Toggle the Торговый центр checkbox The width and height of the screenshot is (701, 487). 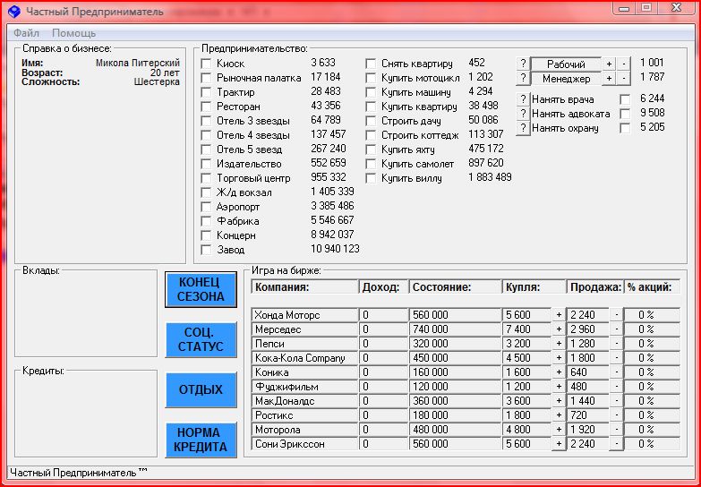[207, 178]
